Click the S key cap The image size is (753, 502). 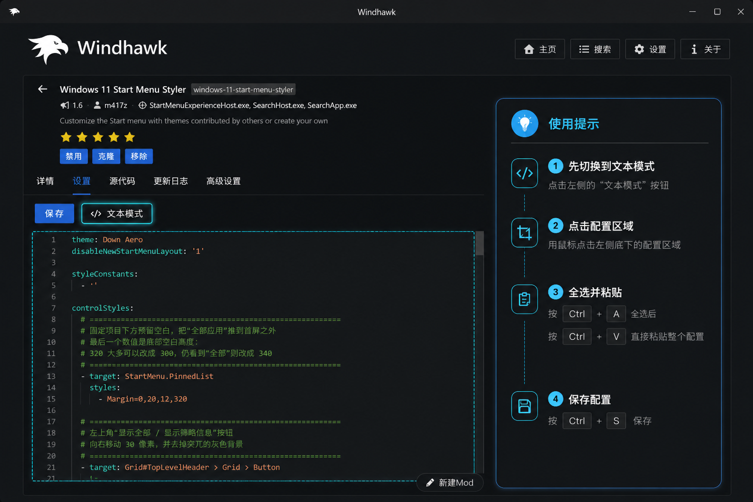pos(616,421)
